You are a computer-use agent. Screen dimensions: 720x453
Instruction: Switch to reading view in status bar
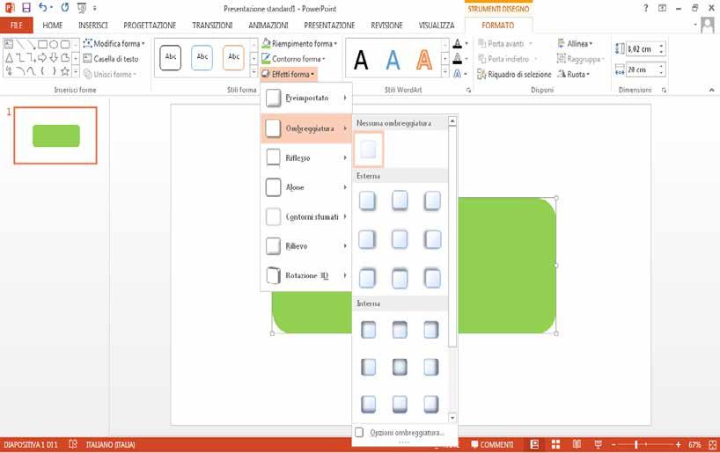tap(577, 444)
